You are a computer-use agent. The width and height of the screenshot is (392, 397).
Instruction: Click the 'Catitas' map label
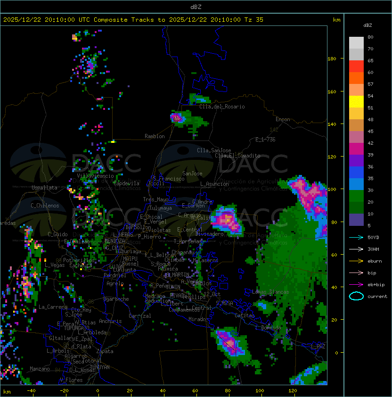pyautogui.click(x=245, y=315)
